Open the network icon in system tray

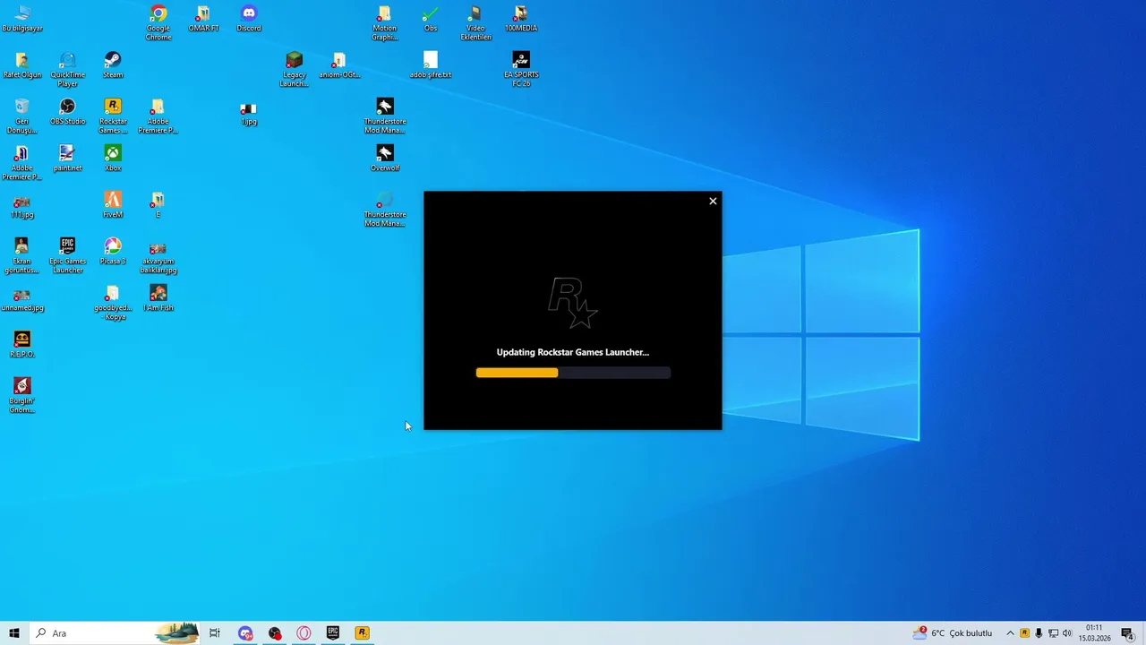click(x=1053, y=633)
